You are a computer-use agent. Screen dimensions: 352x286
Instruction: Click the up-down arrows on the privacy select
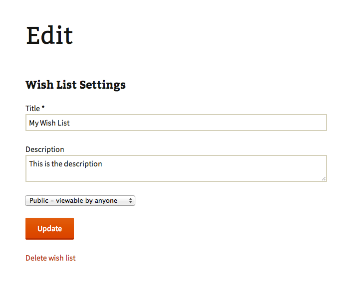pyautogui.click(x=130, y=201)
